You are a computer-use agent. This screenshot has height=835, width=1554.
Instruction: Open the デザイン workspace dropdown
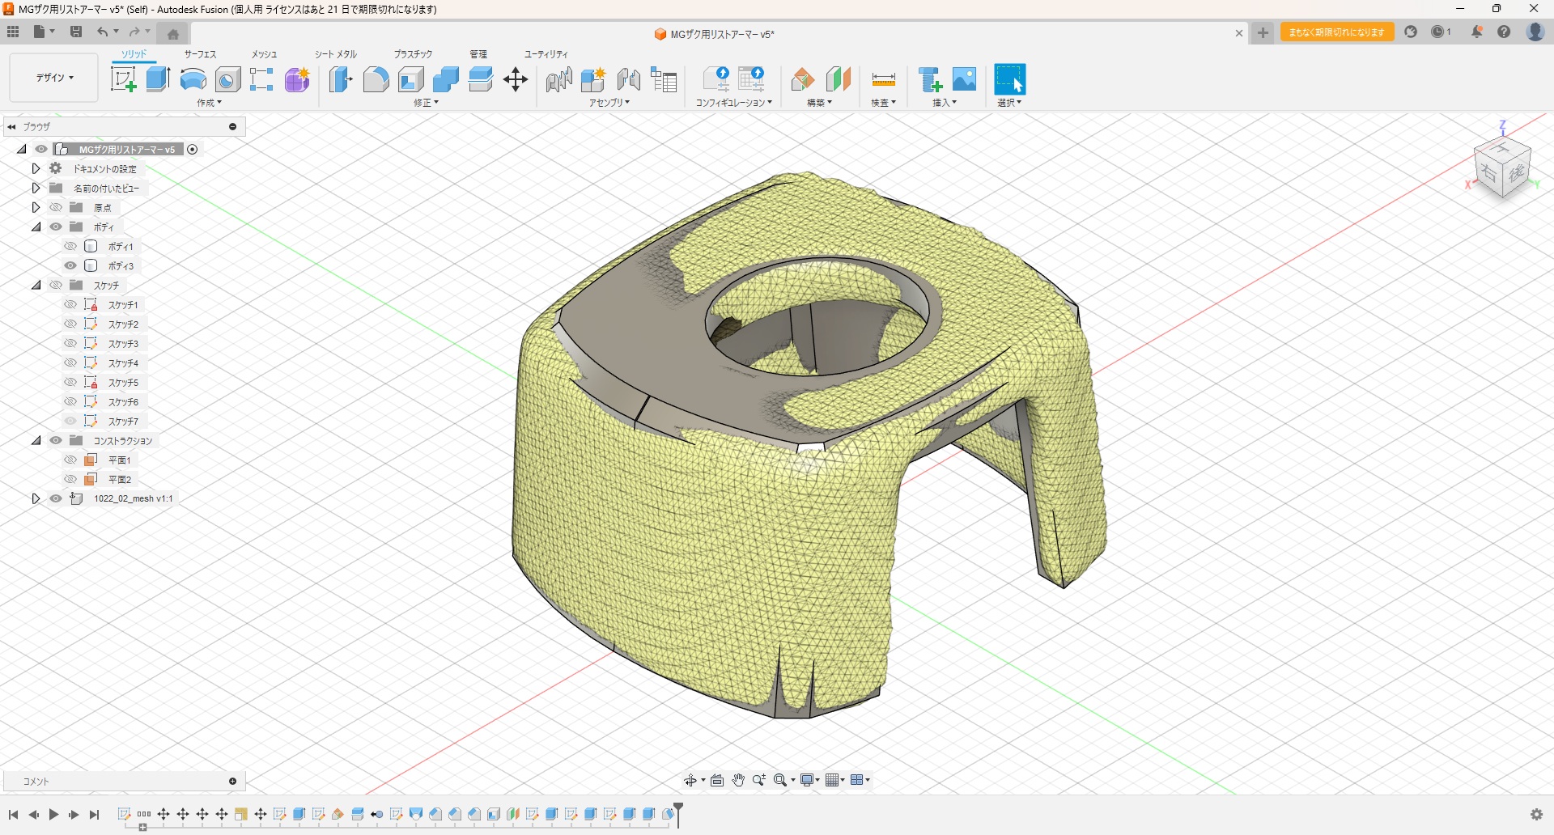(54, 78)
